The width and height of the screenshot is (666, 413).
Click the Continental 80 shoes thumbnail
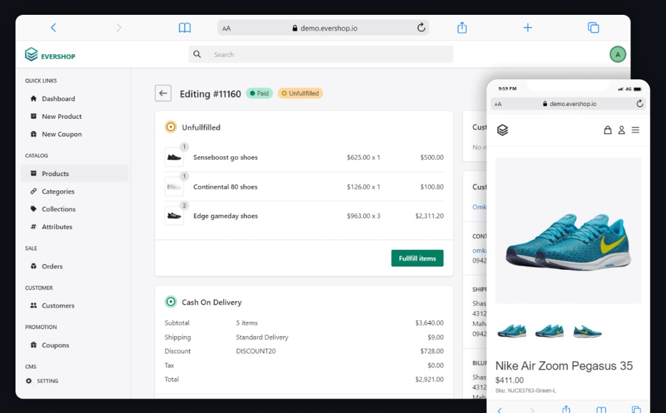[174, 186]
